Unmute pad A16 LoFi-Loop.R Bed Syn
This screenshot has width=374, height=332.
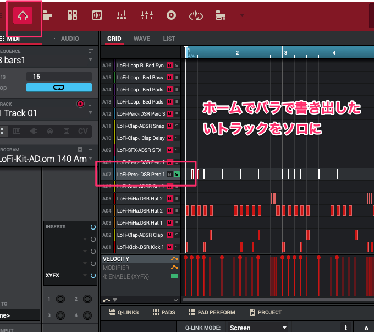point(169,65)
